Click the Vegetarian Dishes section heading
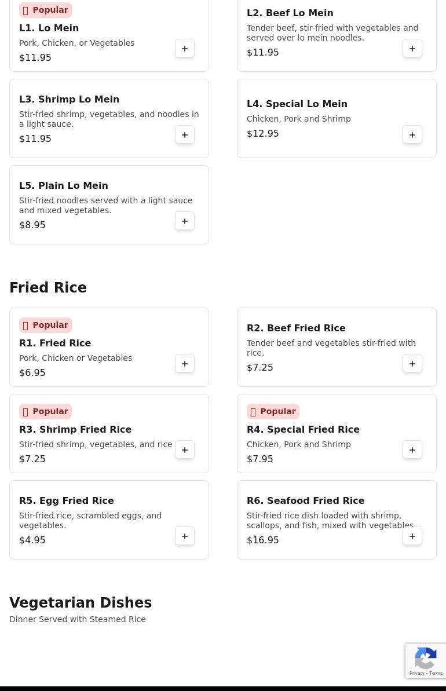The width and height of the screenshot is (446, 691). pos(81,602)
